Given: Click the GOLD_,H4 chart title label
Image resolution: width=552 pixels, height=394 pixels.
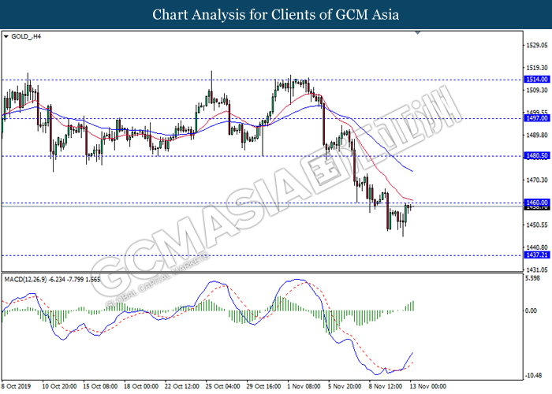Looking at the screenshot, I should tap(26, 36).
